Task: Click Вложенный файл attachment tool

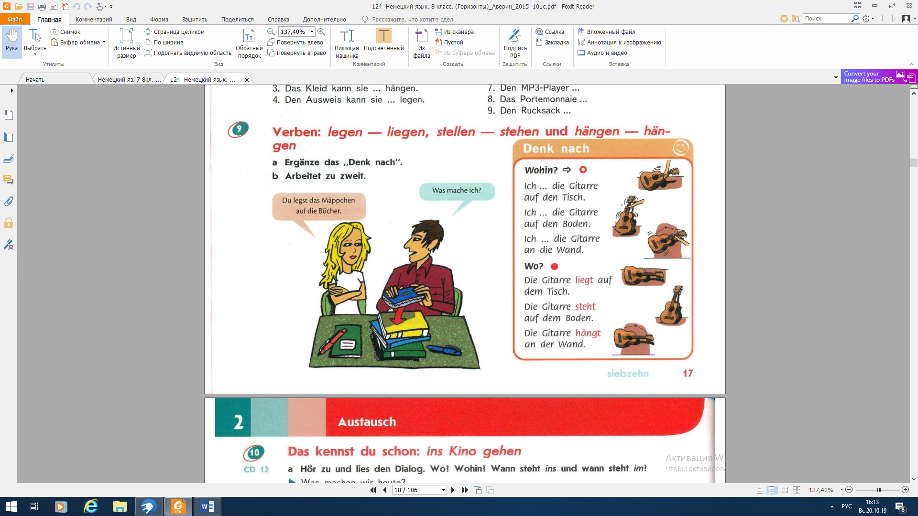Action: (607, 32)
